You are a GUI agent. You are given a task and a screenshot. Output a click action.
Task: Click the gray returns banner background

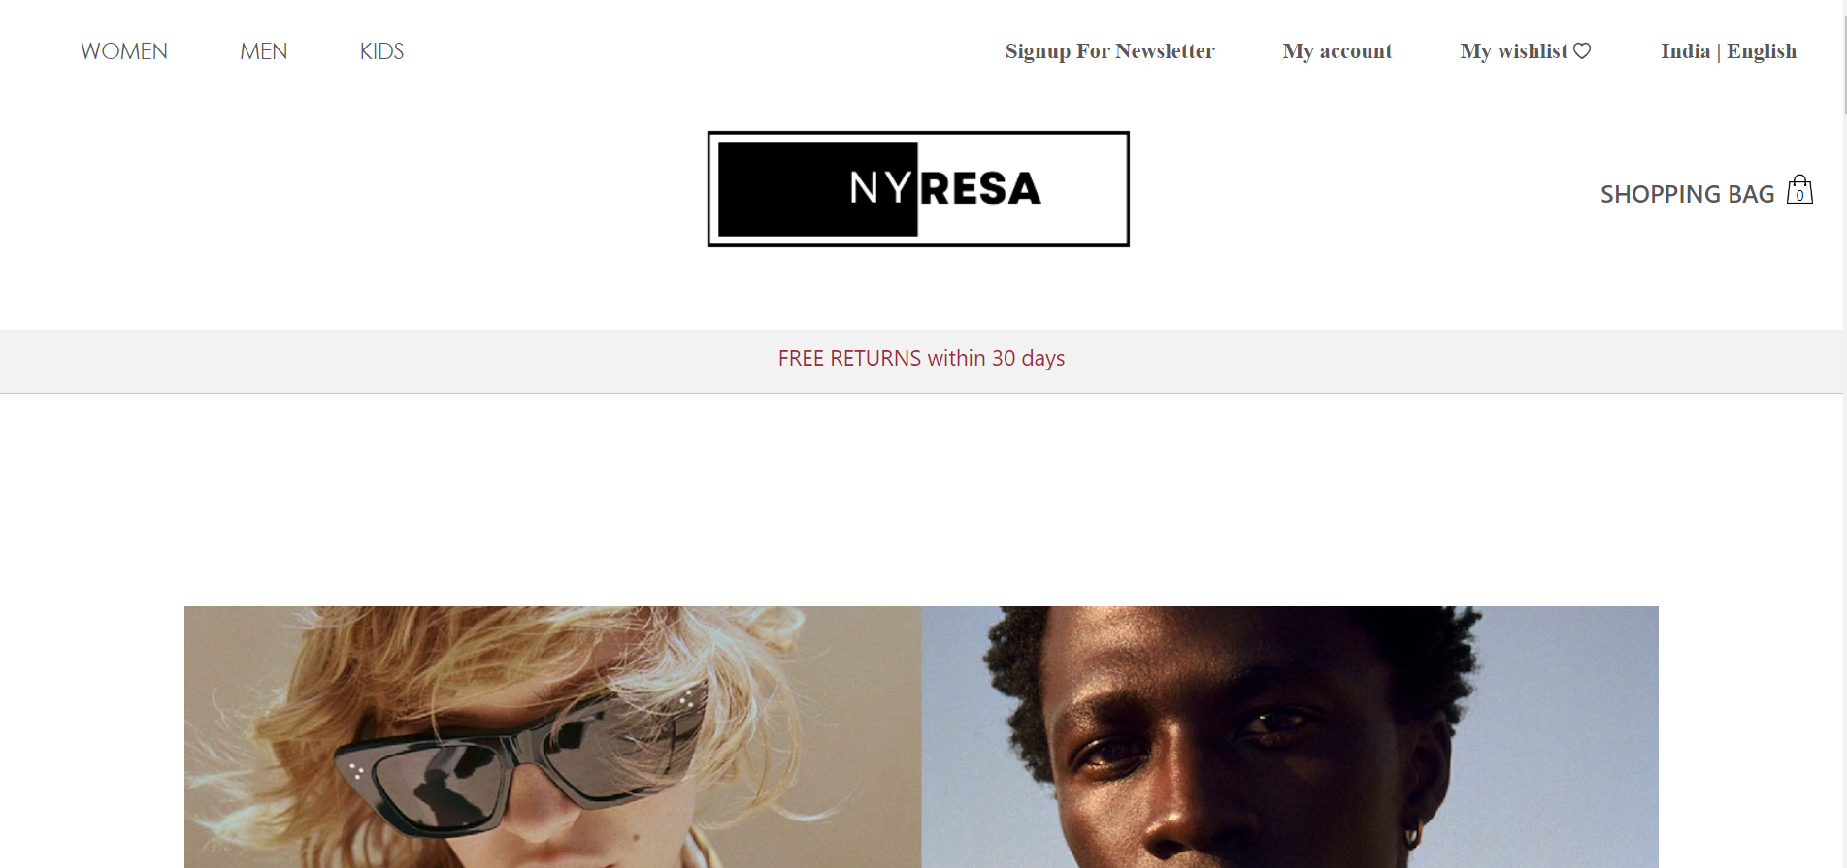pyautogui.click(x=388, y=361)
